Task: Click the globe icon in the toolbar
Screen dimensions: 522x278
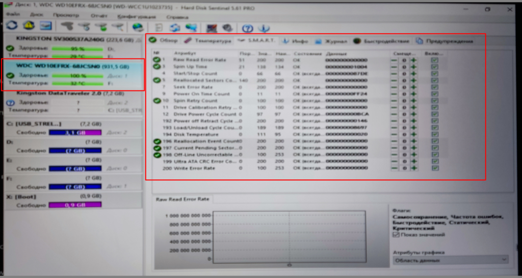Action: click(x=138, y=27)
